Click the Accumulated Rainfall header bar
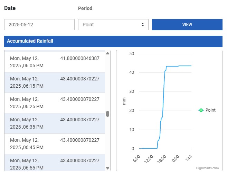Screen dimensions: 227x174 113,41
